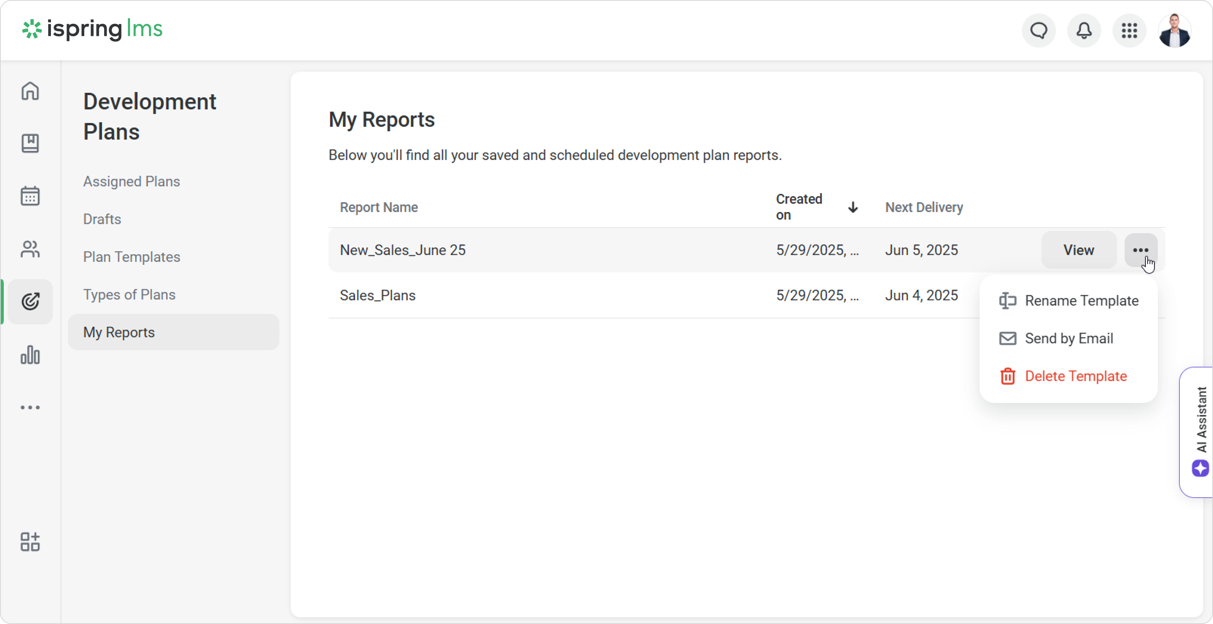Screen dimensions: 1213x624
Task: Select the development plans target icon
Action: (30, 302)
